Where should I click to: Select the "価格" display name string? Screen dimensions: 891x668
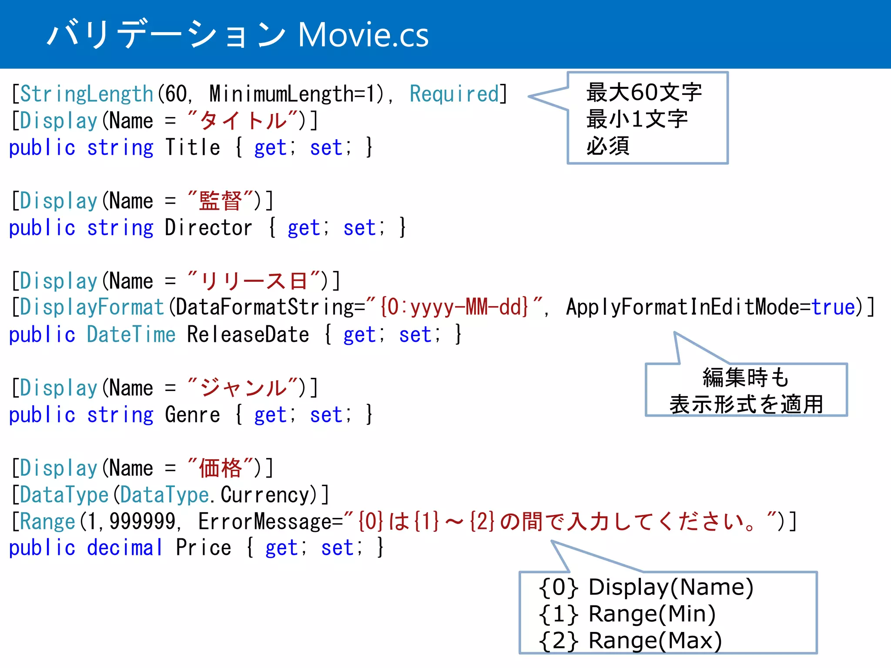point(221,468)
